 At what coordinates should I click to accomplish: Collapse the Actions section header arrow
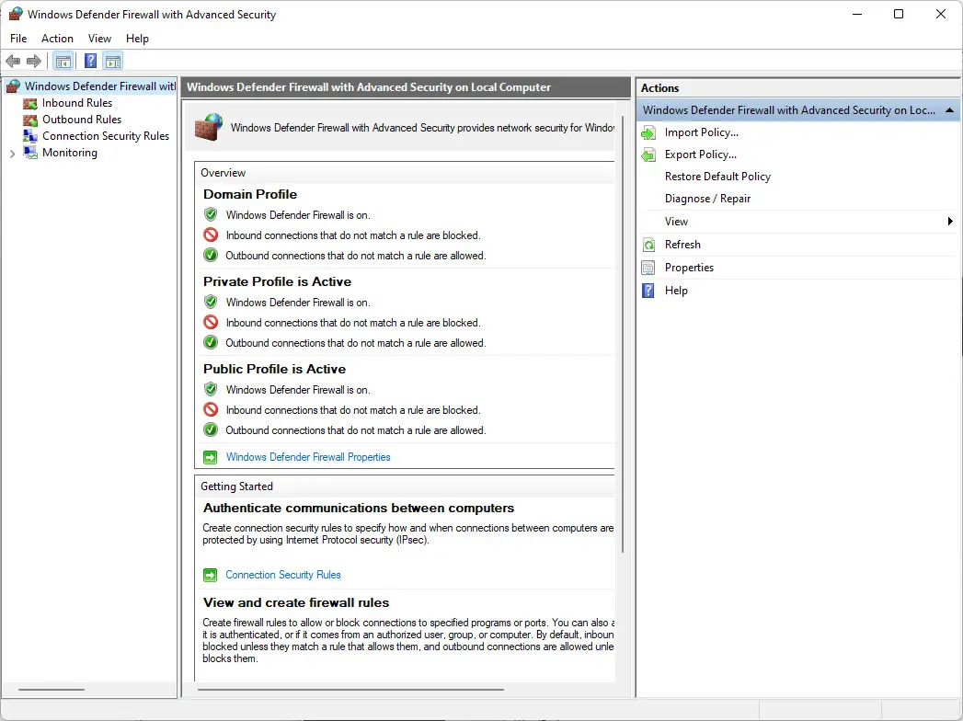click(x=949, y=110)
